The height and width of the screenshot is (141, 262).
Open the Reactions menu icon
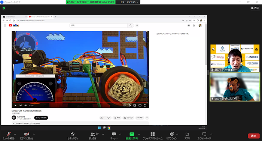click(171, 134)
